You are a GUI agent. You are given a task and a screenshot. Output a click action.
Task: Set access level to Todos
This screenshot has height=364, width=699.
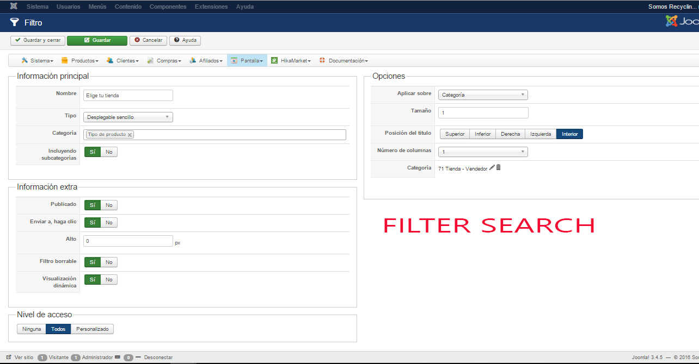click(x=58, y=329)
